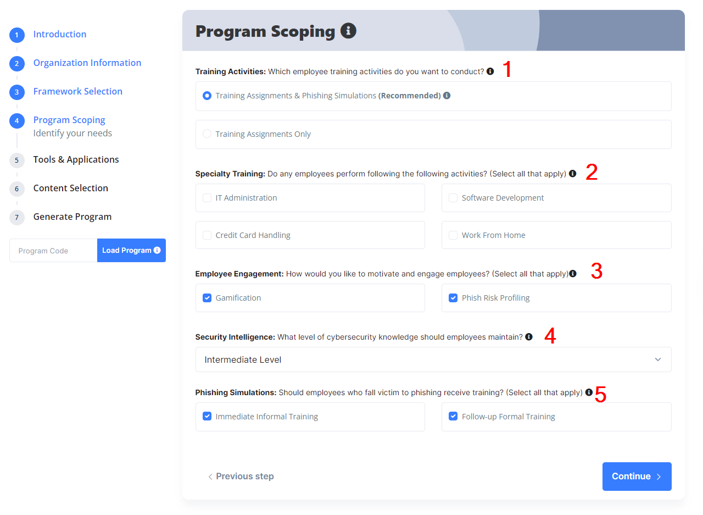Click the Continue button
703x515 pixels.
click(x=637, y=477)
